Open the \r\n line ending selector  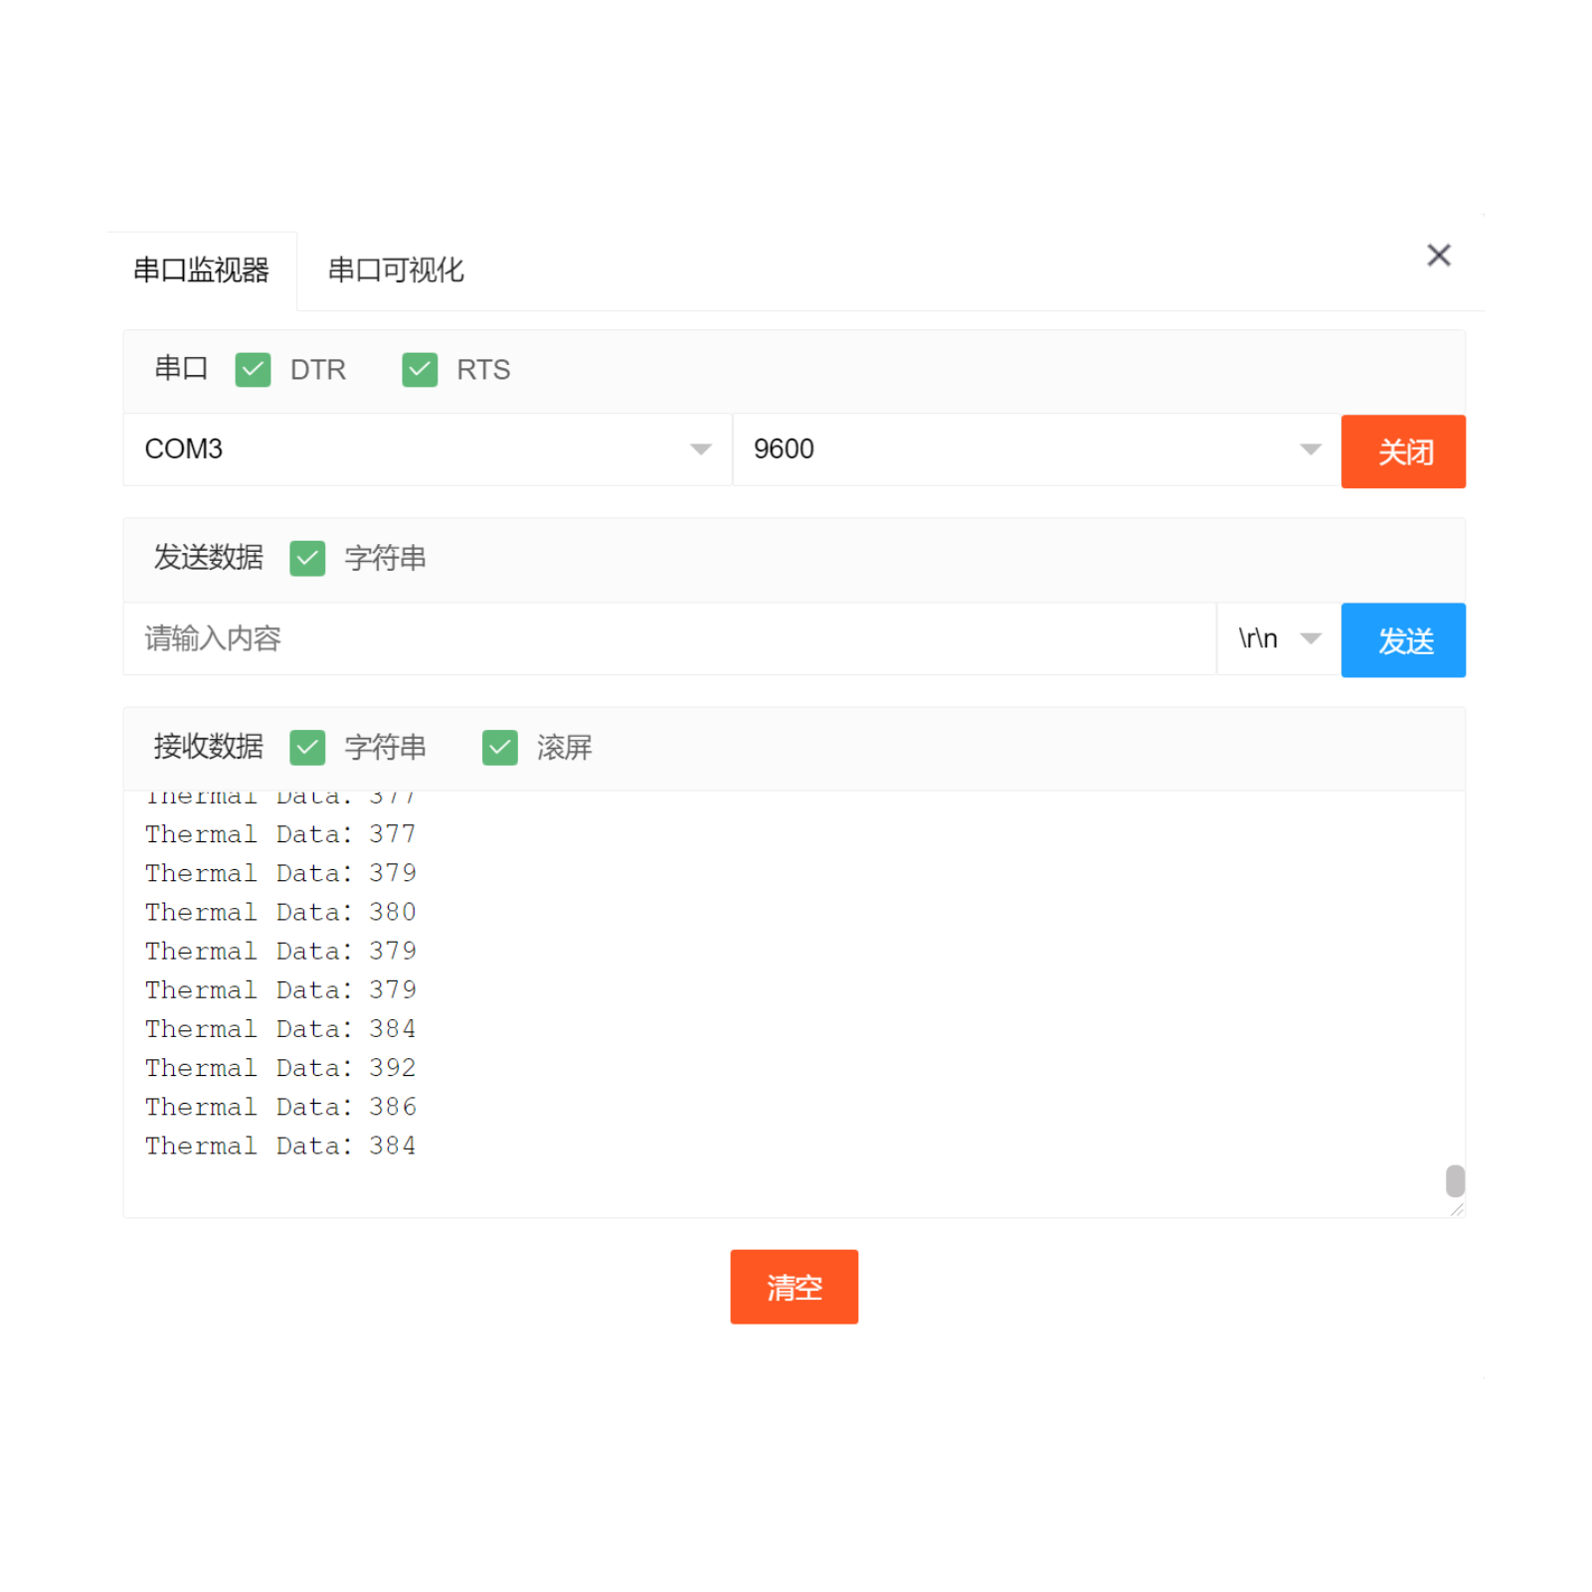[1276, 639]
